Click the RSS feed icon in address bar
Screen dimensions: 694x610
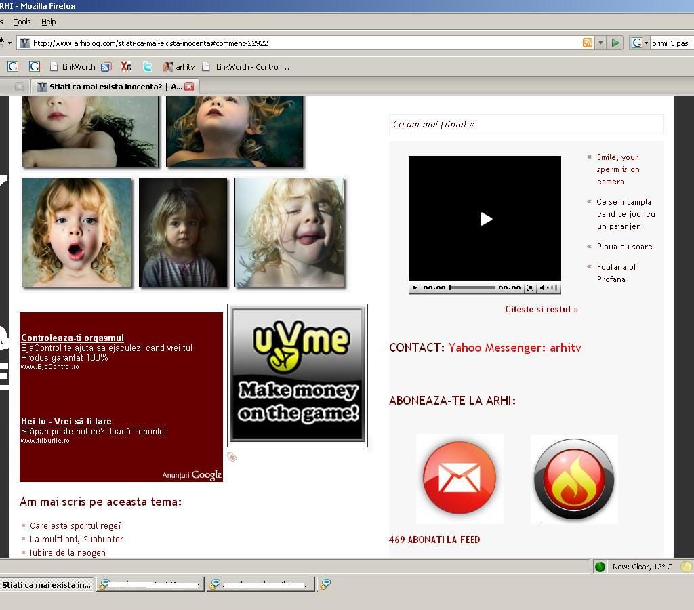coord(588,43)
